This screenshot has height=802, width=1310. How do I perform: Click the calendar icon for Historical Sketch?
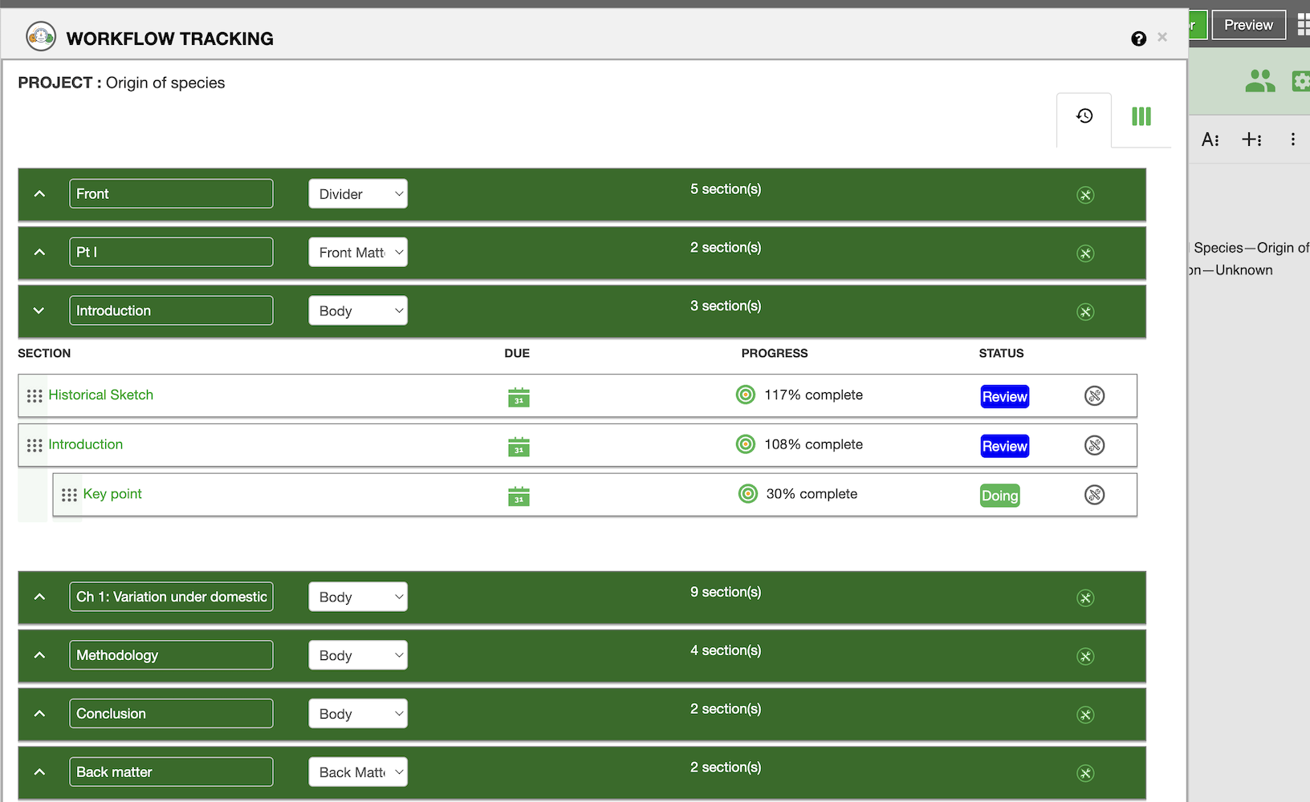(519, 397)
